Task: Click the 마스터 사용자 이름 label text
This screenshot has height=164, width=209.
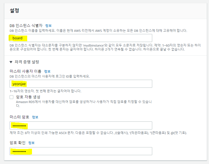Action: (x=26, y=71)
